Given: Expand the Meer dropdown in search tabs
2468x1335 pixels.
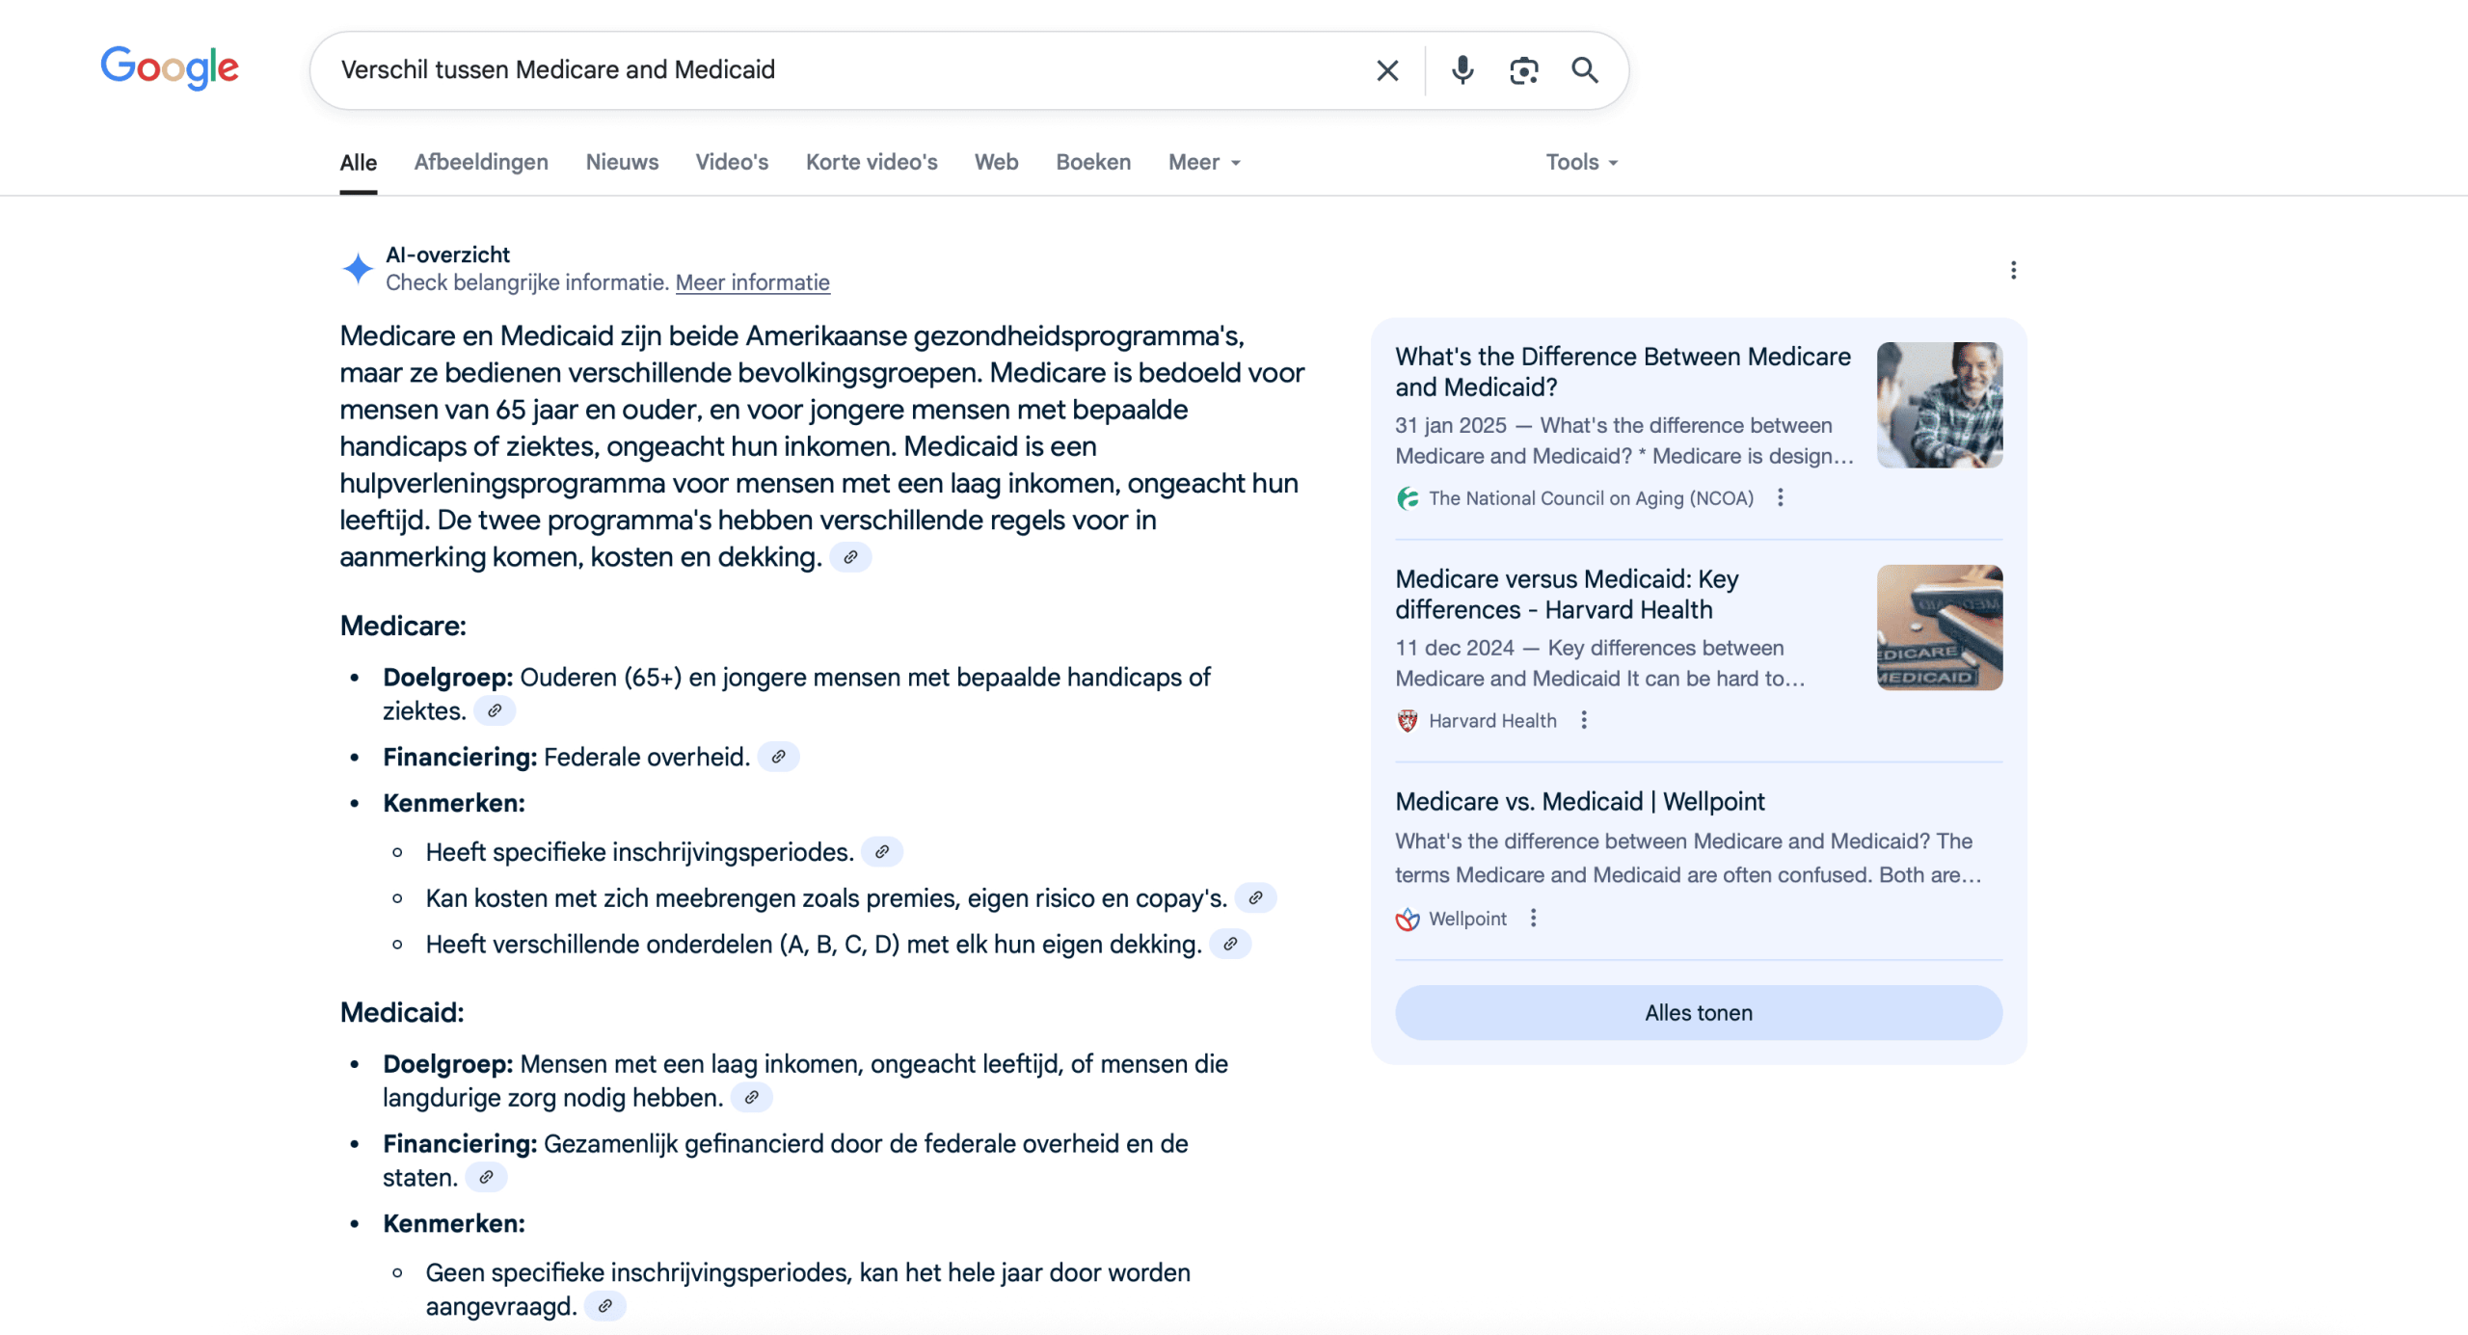Looking at the screenshot, I should pyautogui.click(x=1204, y=162).
